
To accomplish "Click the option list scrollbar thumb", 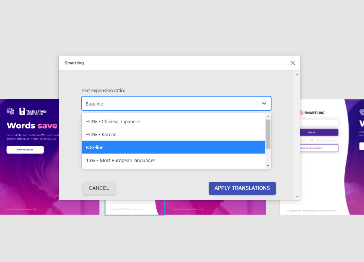I will (x=268, y=133).
